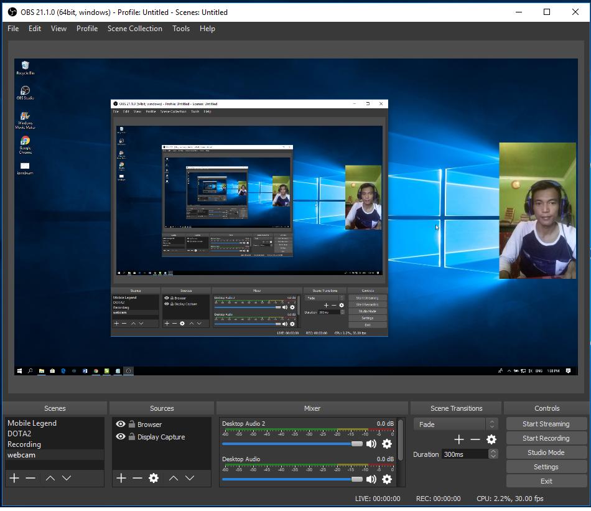The image size is (591, 511).
Task: Open the Fade transition dropdown
Action: (x=455, y=424)
